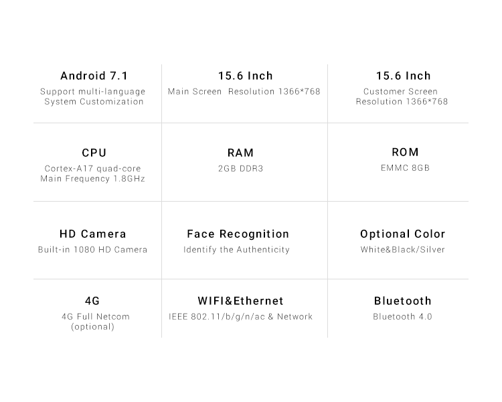Select the Bluetooth 4.0 text
This screenshot has height=402, width=502.
(x=402, y=317)
